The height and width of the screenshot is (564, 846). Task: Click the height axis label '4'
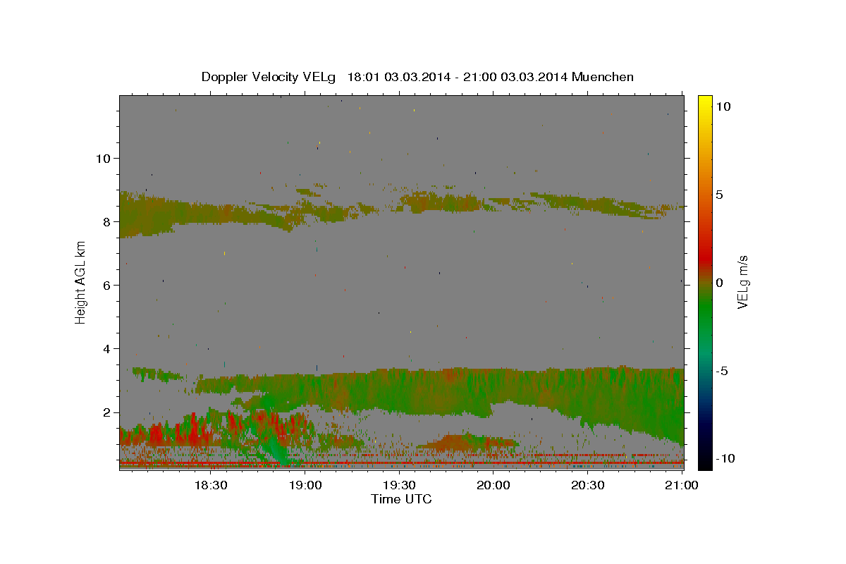pos(106,348)
